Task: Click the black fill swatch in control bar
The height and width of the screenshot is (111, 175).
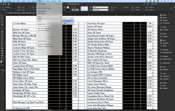Action: tap(68, 10)
